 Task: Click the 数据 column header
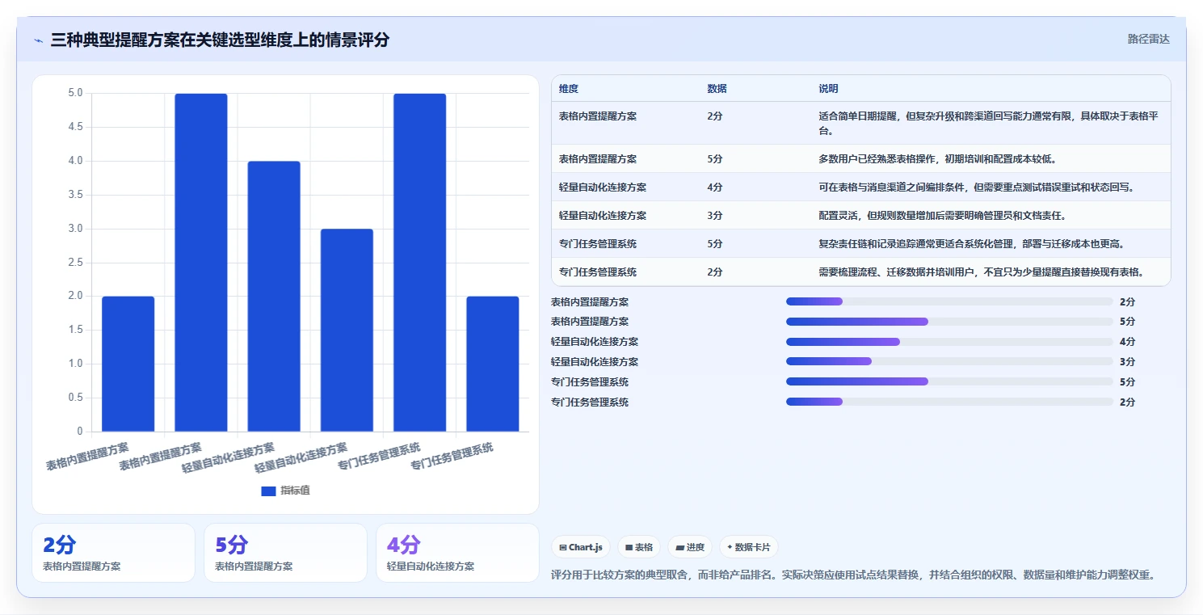(717, 89)
